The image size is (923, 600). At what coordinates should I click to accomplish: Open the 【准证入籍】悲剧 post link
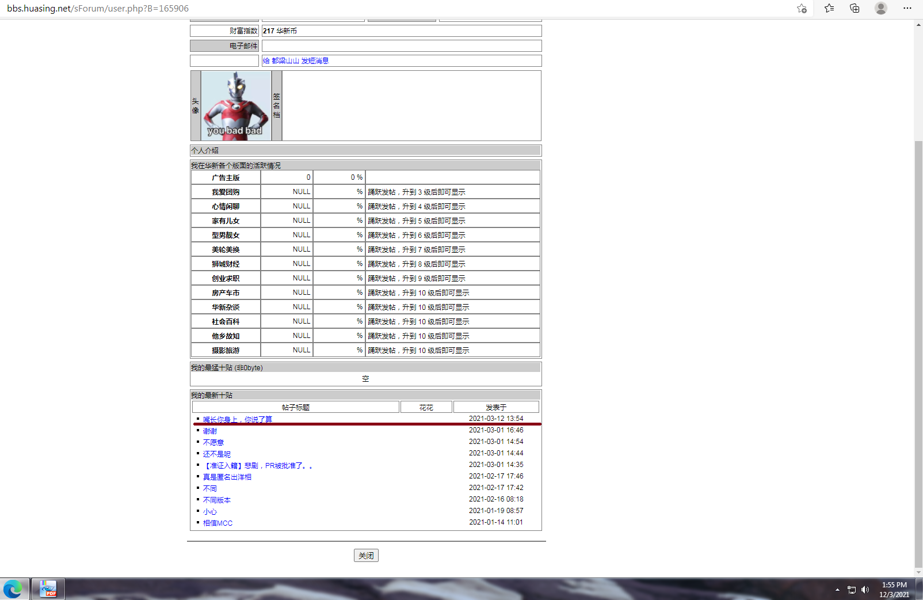258,466
